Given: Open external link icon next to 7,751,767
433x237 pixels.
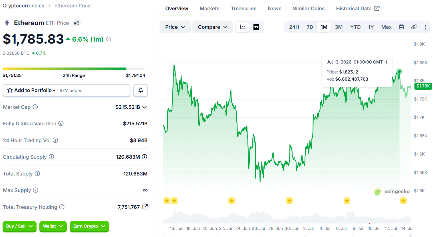Looking at the screenshot, I should (x=145, y=207).
